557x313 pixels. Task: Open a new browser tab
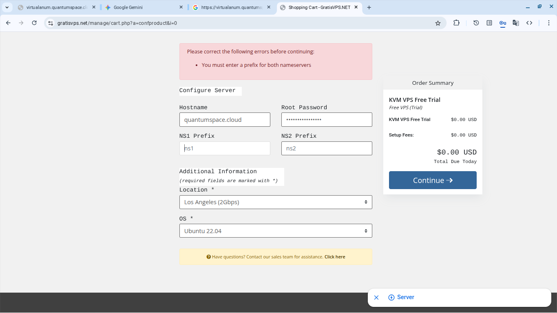pyautogui.click(x=369, y=7)
